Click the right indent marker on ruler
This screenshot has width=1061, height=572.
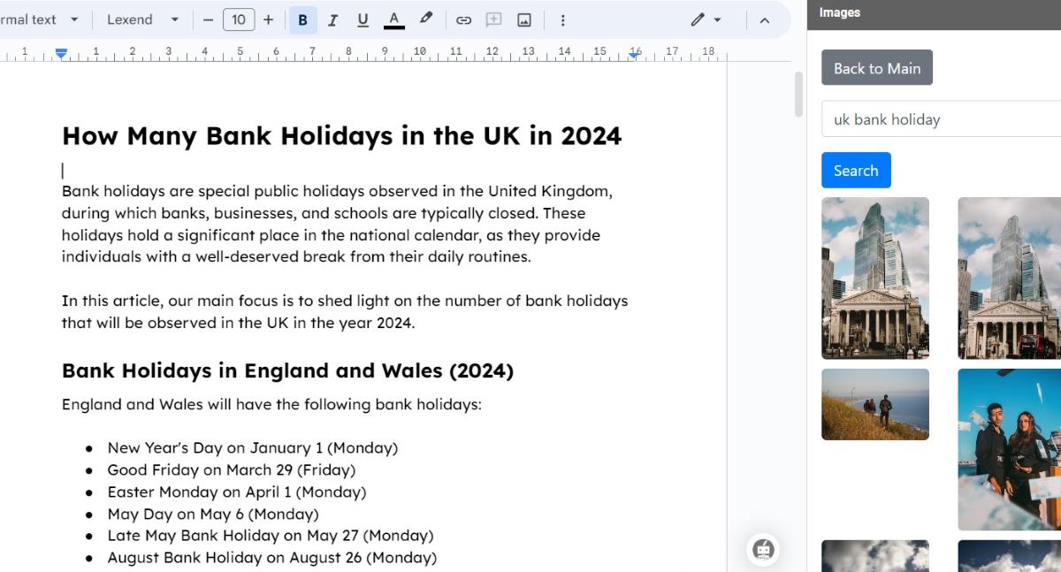coord(634,54)
